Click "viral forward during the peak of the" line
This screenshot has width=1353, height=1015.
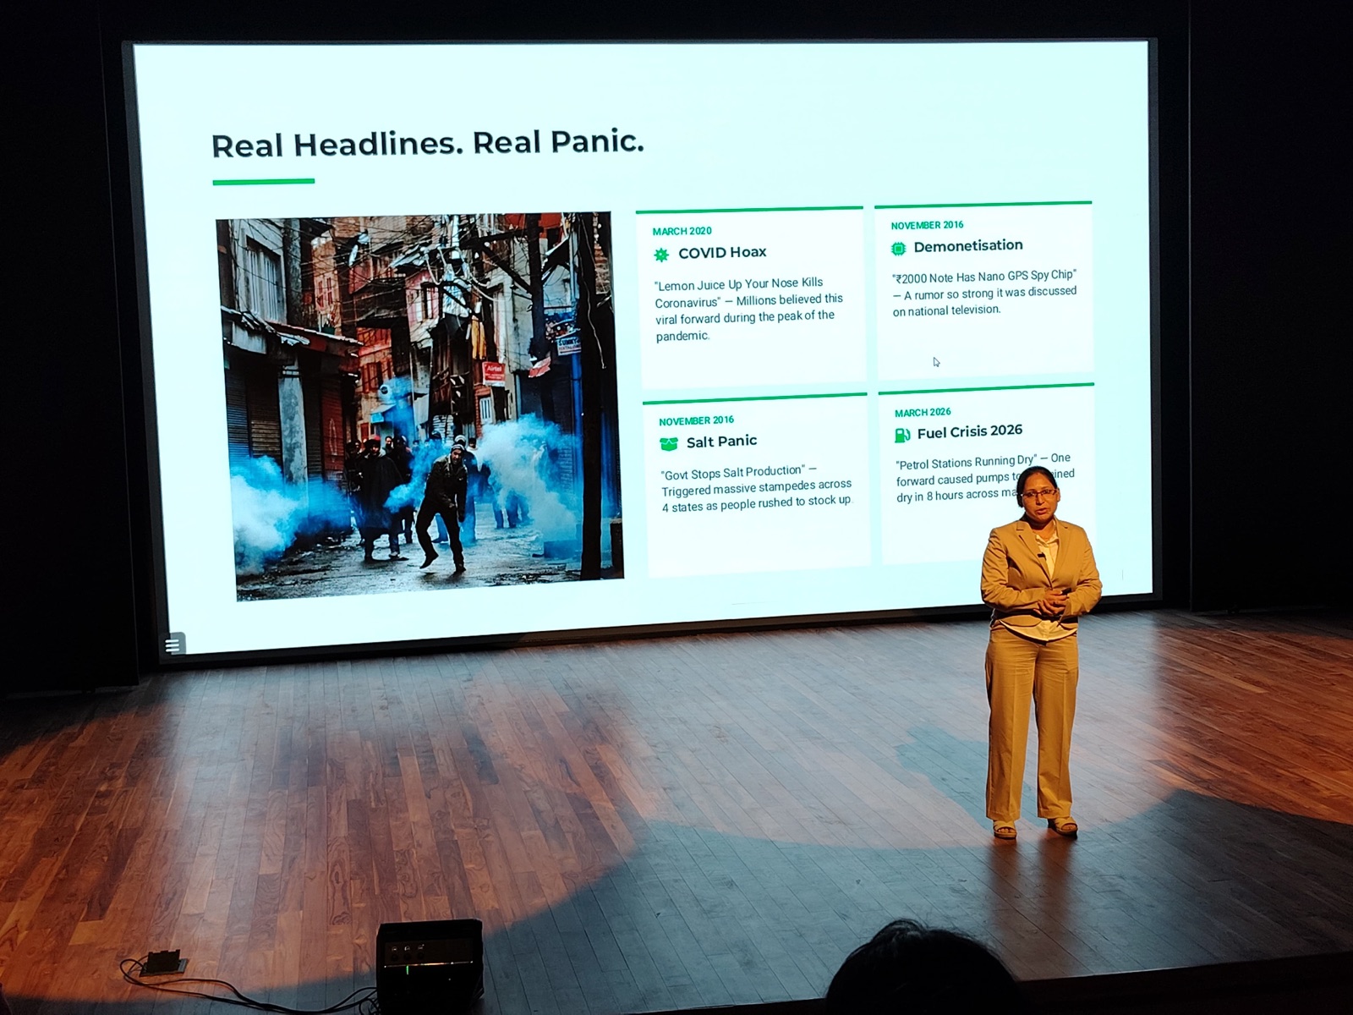pos(745,317)
